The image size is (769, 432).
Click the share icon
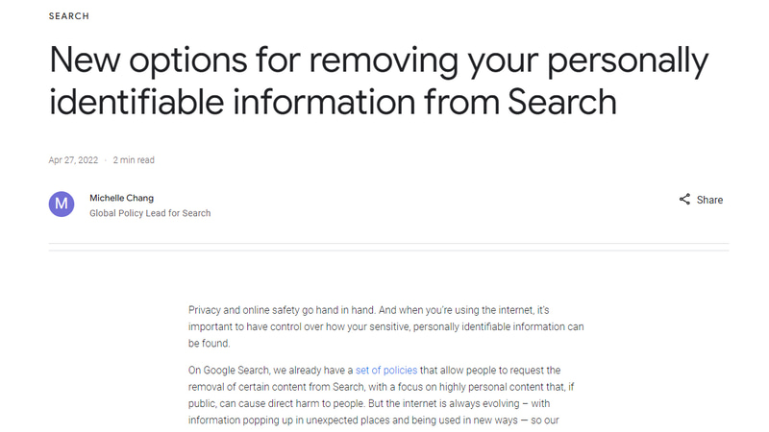tap(684, 200)
